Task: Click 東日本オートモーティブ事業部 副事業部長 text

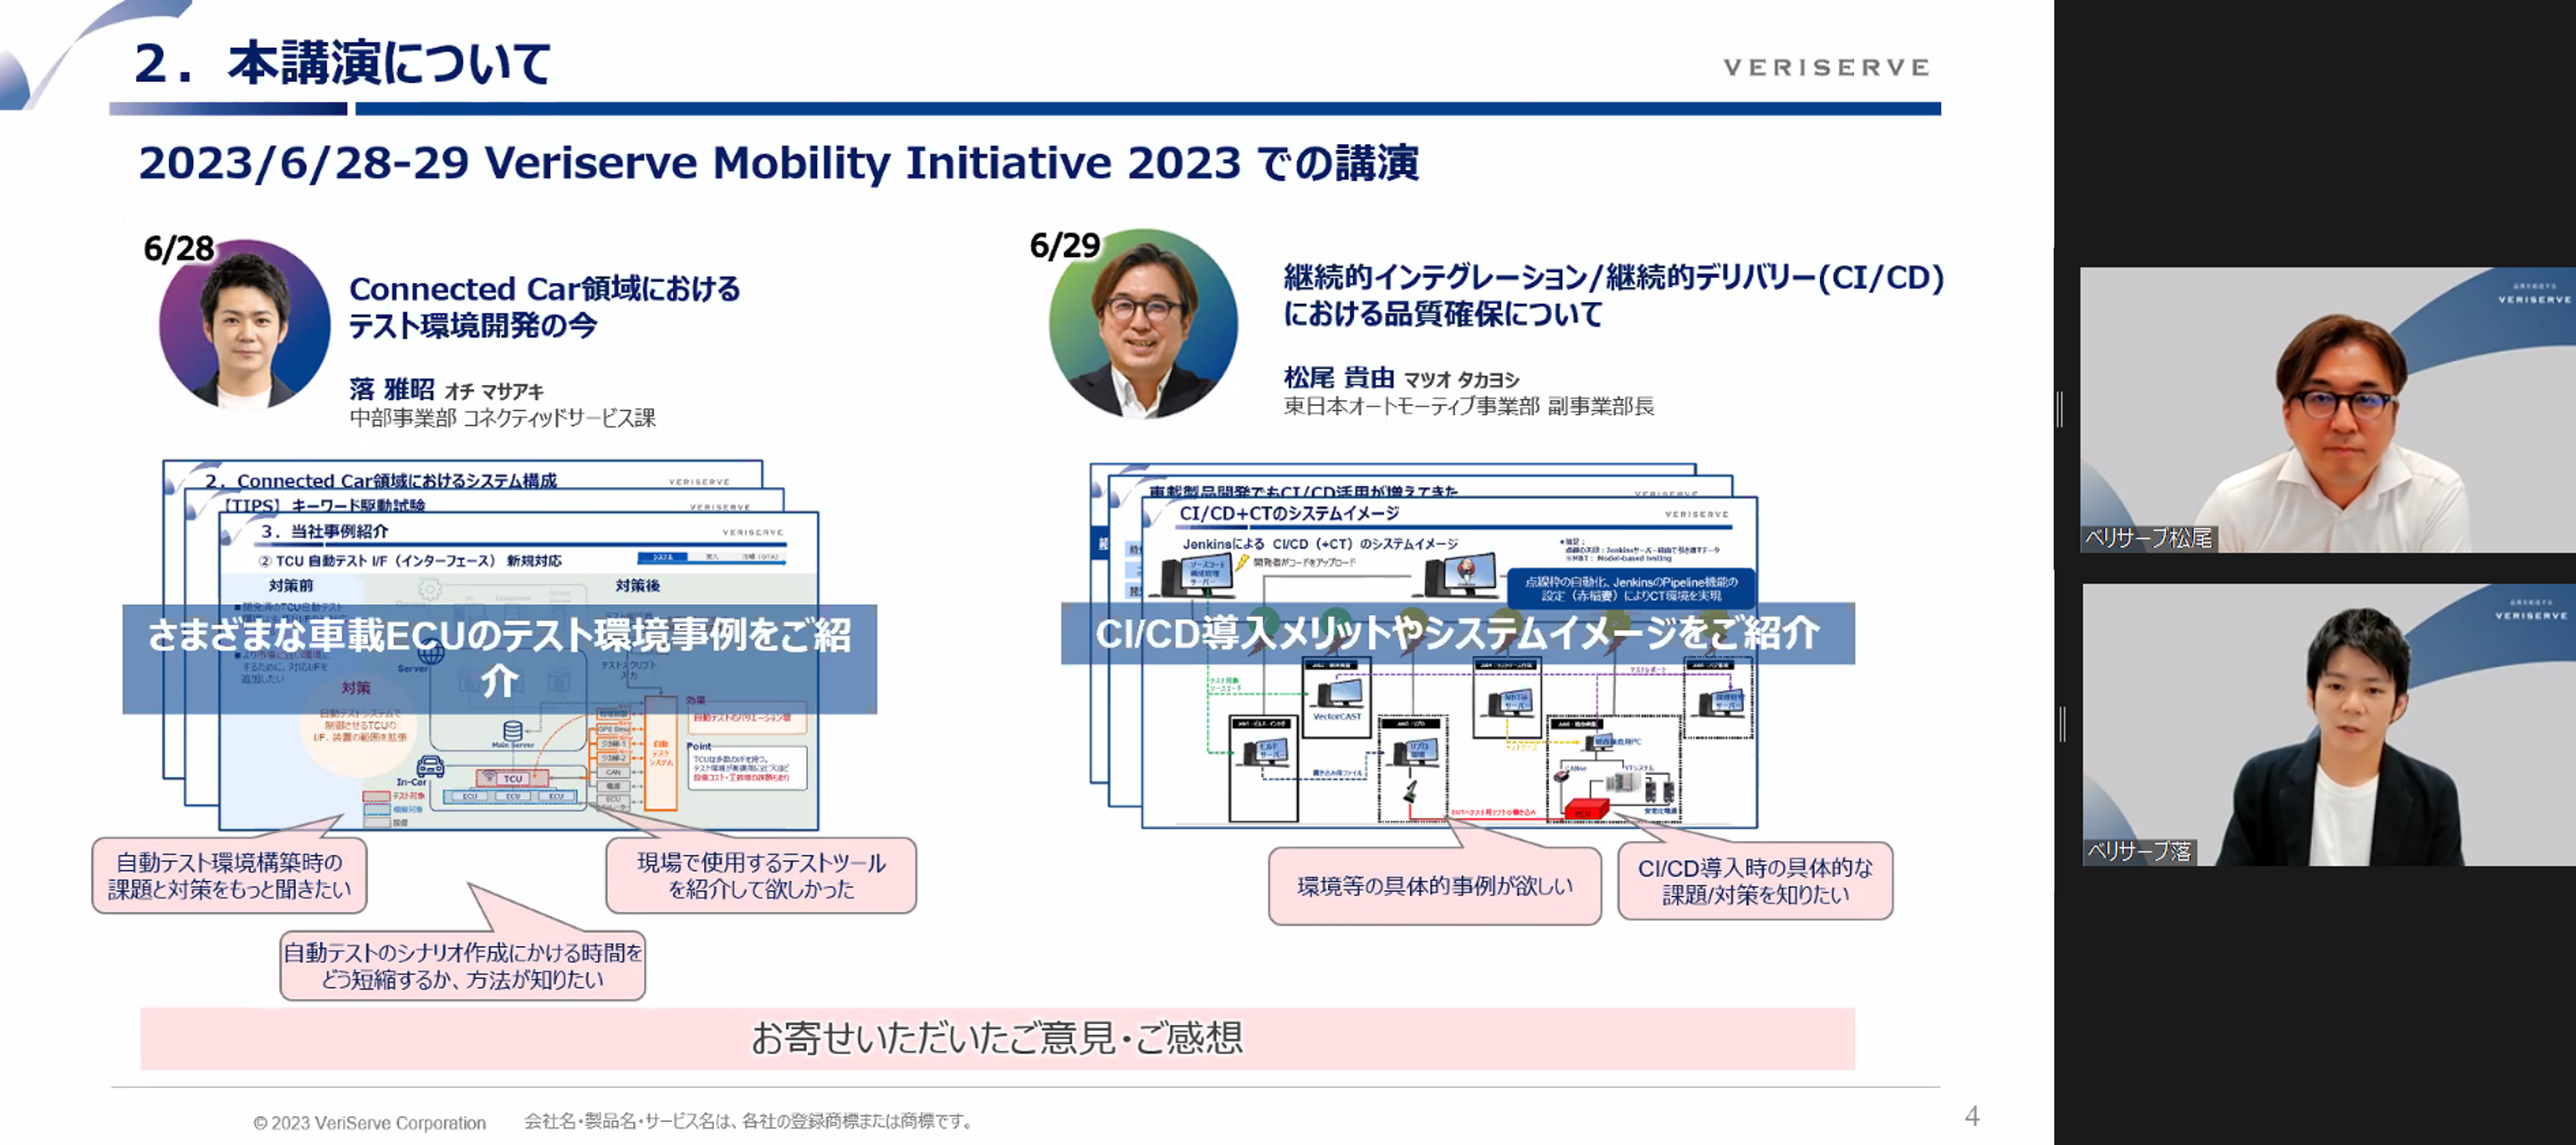Action: pyautogui.click(x=1468, y=406)
